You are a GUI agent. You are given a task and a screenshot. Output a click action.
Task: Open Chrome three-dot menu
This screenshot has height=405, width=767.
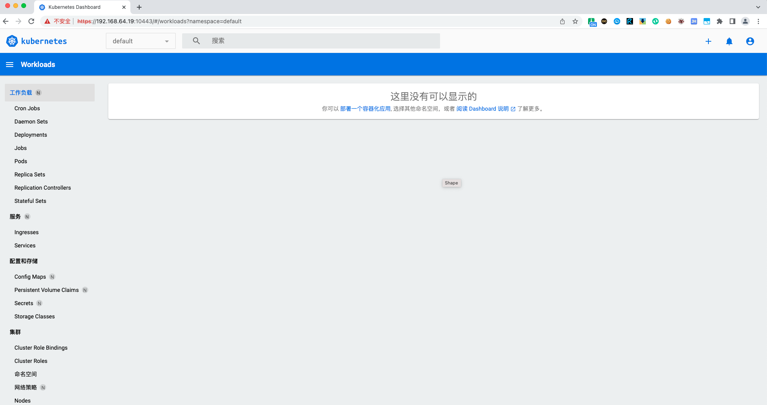(x=758, y=21)
